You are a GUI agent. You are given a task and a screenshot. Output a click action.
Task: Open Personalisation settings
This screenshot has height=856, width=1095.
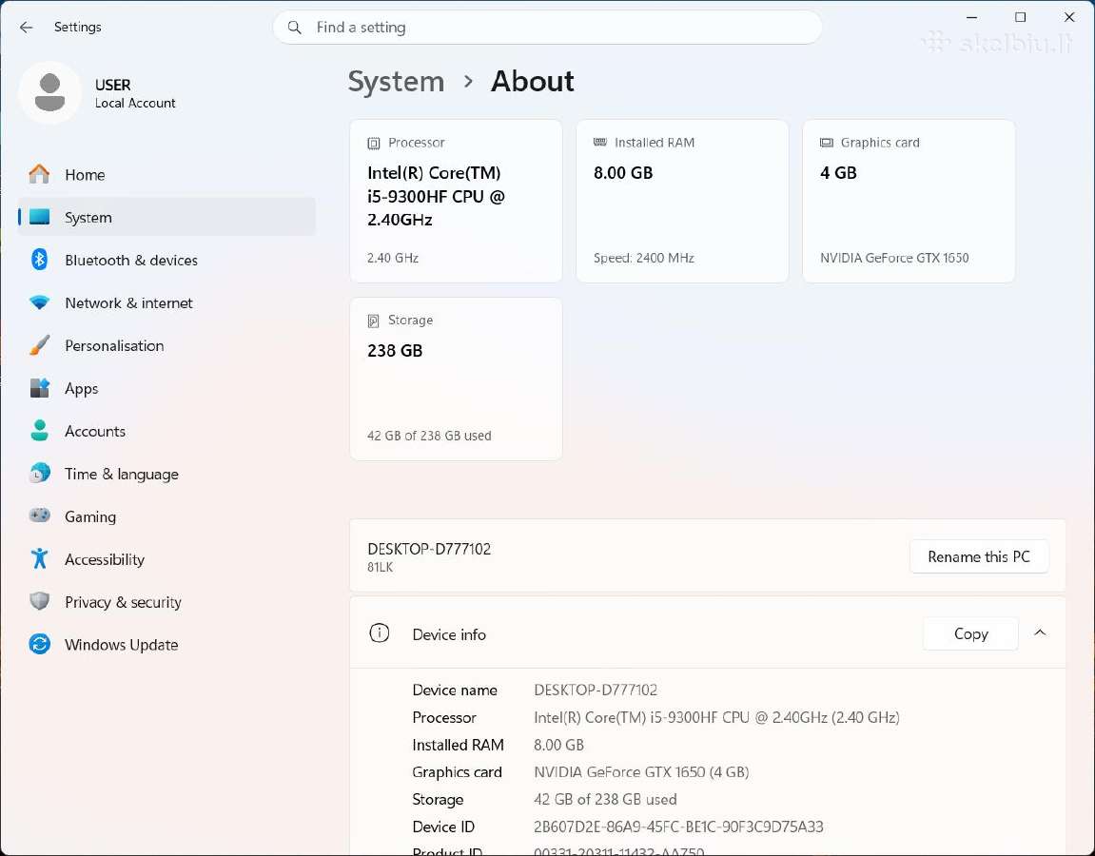pyautogui.click(x=166, y=345)
